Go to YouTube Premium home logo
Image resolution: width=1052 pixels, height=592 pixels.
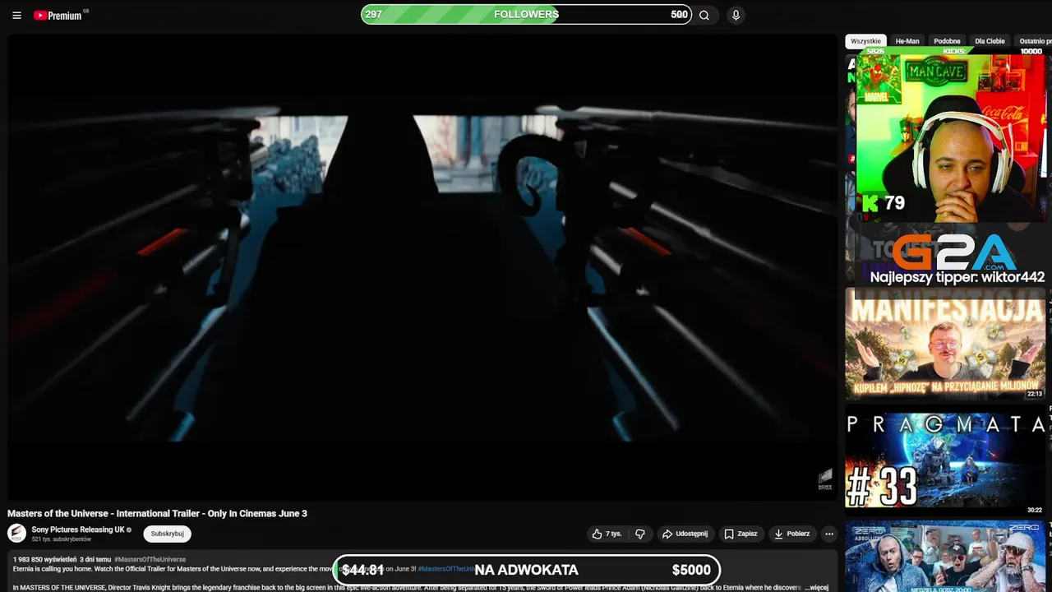[x=58, y=15]
